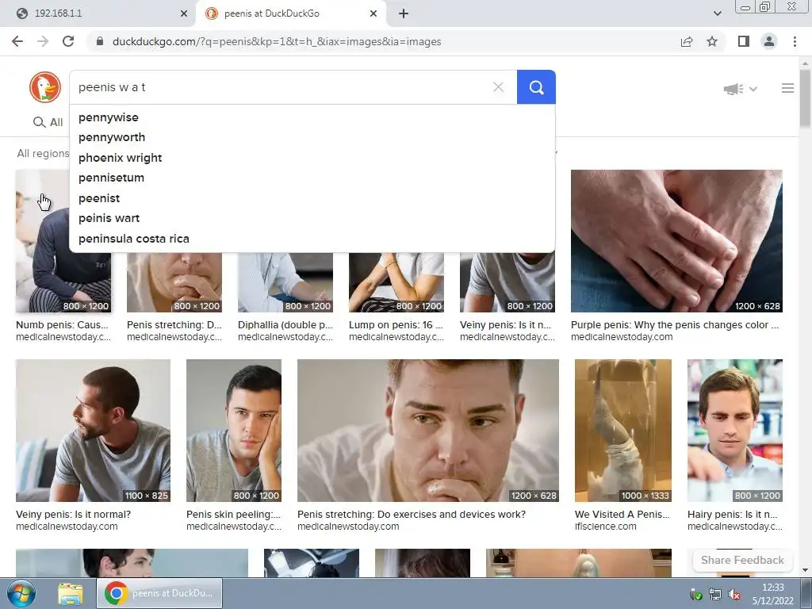
Task: Select suggestion pennywise
Action: 312,117
